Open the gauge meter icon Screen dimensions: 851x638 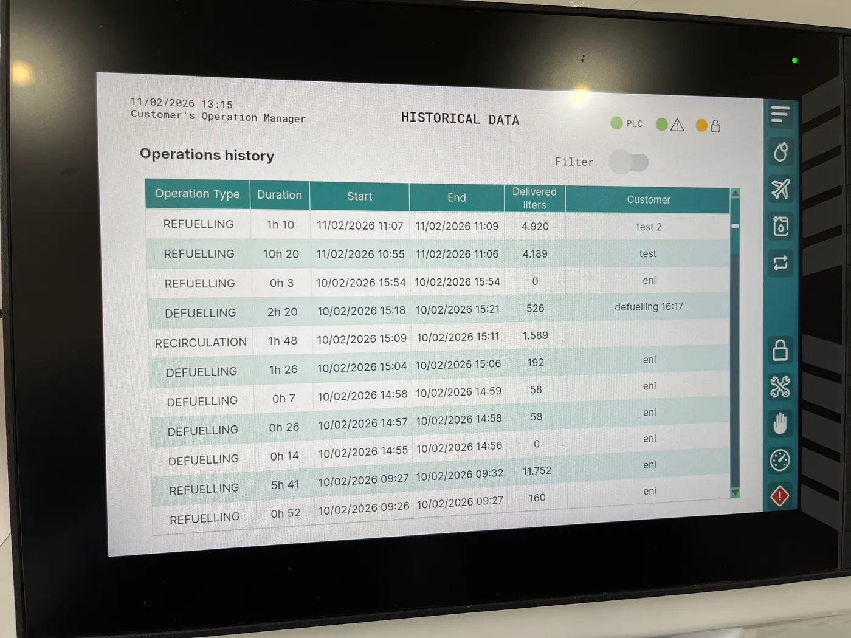(780, 460)
